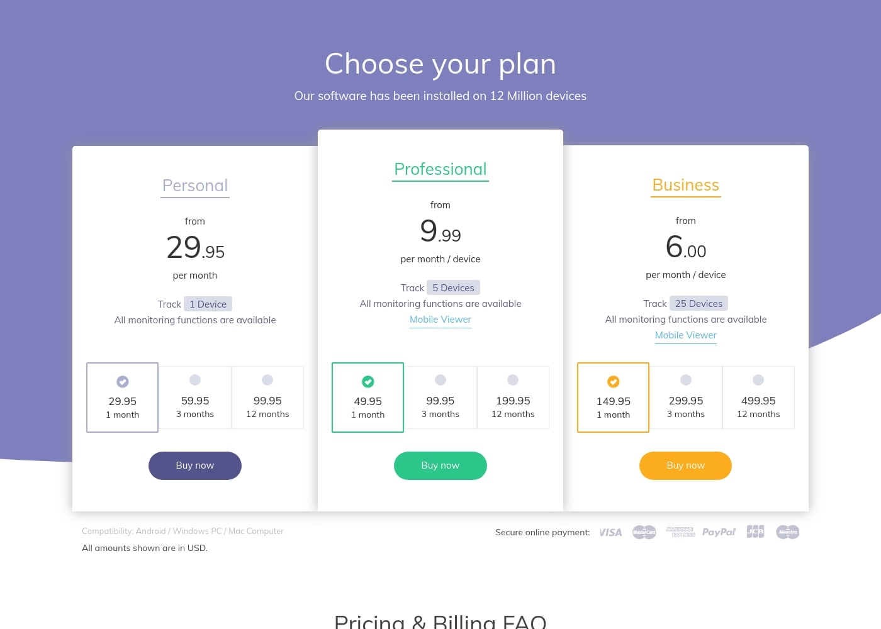This screenshot has height=629, width=881.
Task: Click the PayPal payment icon
Action: tap(719, 532)
